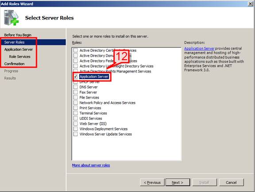Select the UDDI Services checkbox

[x=75, y=119]
